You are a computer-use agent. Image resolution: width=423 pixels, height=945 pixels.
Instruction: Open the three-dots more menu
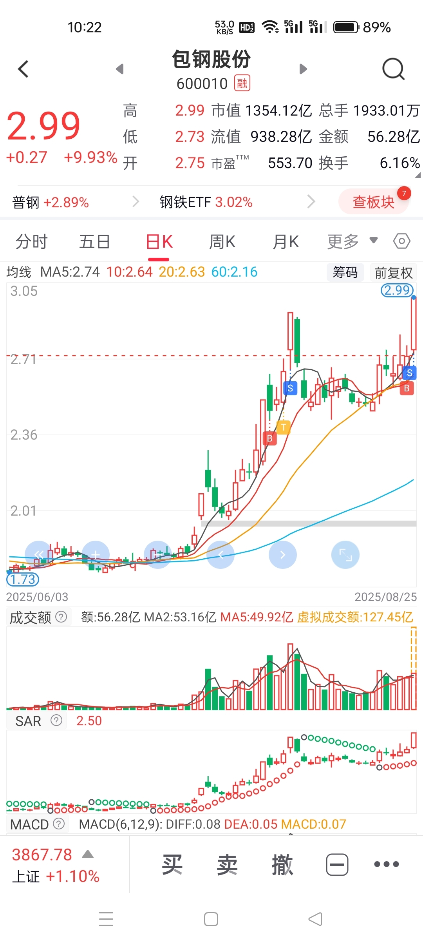(x=386, y=864)
